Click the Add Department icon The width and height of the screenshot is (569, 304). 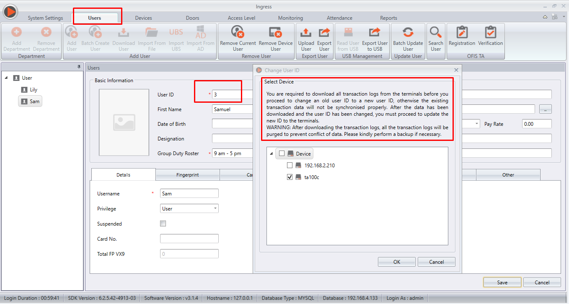[x=17, y=32]
